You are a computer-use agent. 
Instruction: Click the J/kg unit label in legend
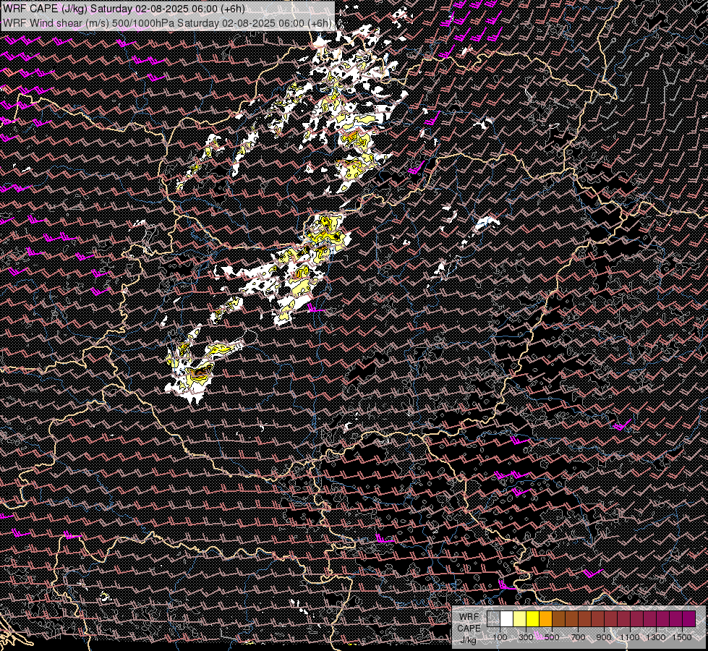click(469, 639)
